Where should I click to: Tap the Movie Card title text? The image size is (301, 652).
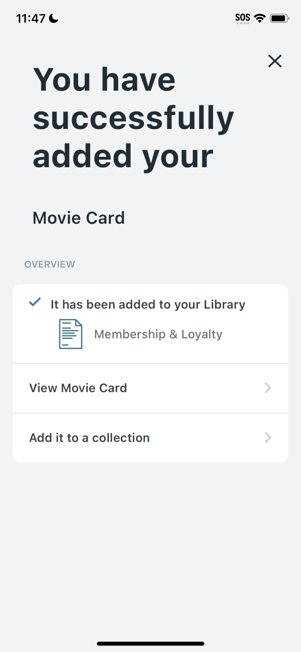(79, 218)
